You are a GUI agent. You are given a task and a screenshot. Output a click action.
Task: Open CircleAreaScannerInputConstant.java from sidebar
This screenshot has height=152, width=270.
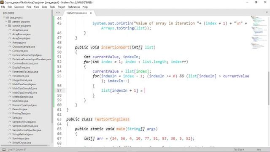(x=32, y=59)
